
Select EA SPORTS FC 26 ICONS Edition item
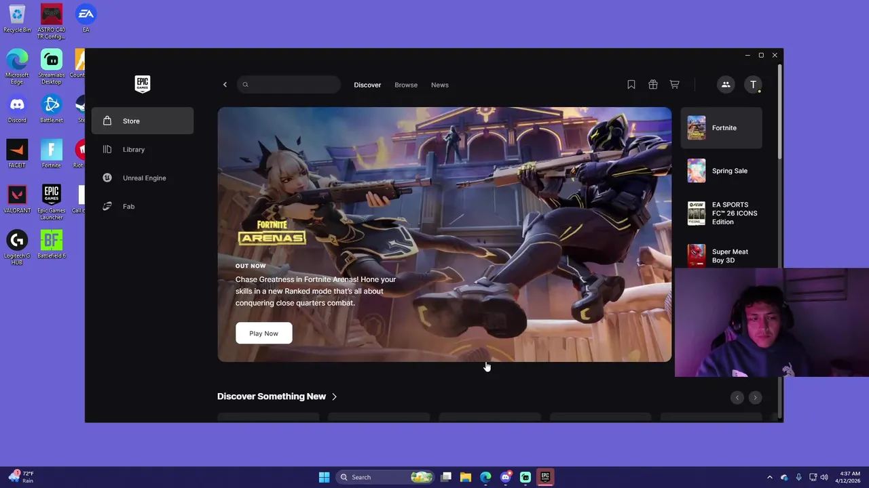721,213
